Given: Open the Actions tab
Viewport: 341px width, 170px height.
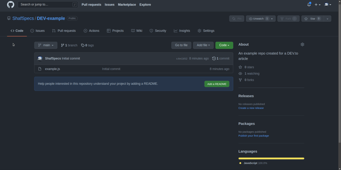Looking at the screenshot, I should point(91,31).
